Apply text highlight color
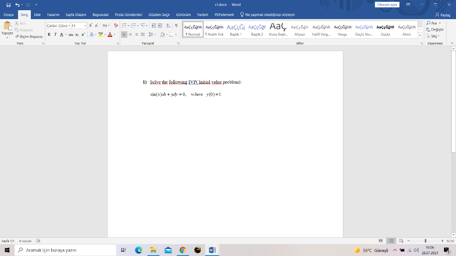Screen dimensions: 456x256 point(101,34)
